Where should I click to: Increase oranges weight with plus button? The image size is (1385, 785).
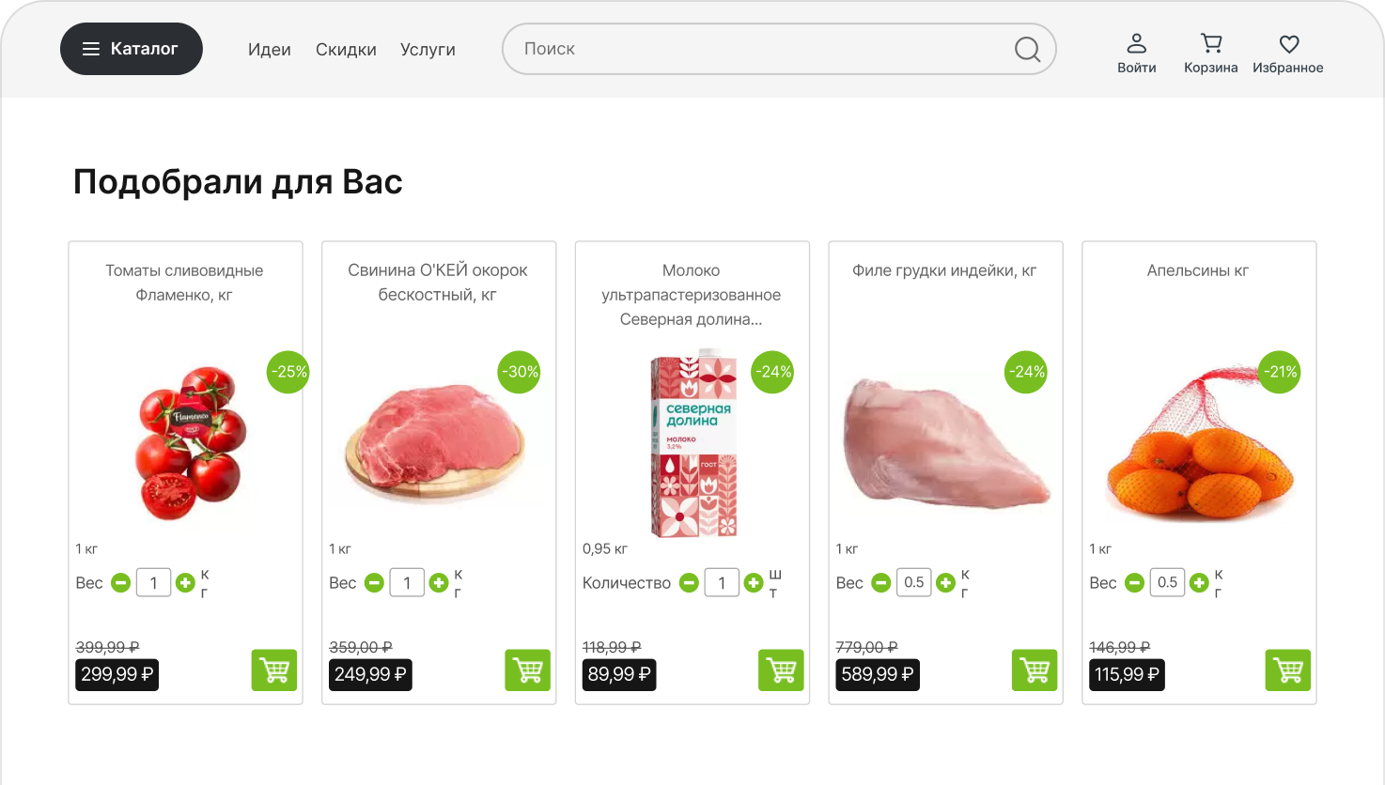1199,583
